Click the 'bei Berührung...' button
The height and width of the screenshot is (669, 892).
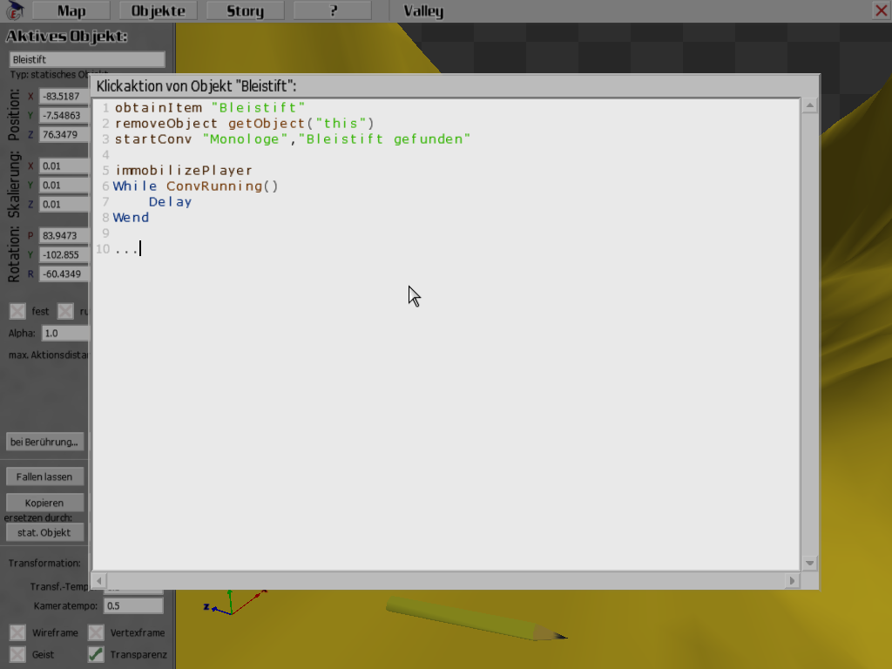(x=45, y=442)
